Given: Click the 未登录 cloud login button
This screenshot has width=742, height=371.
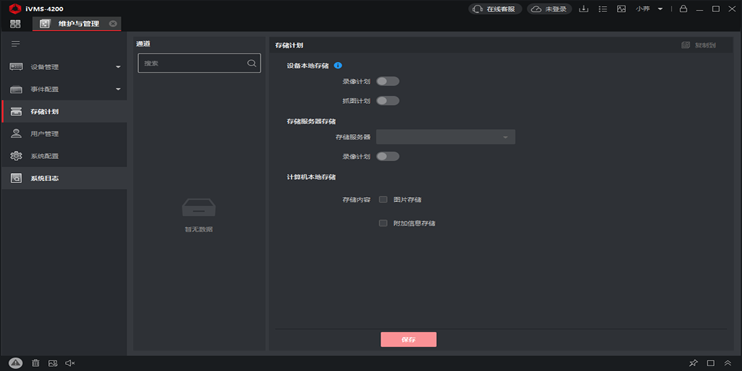Looking at the screenshot, I should (x=550, y=9).
